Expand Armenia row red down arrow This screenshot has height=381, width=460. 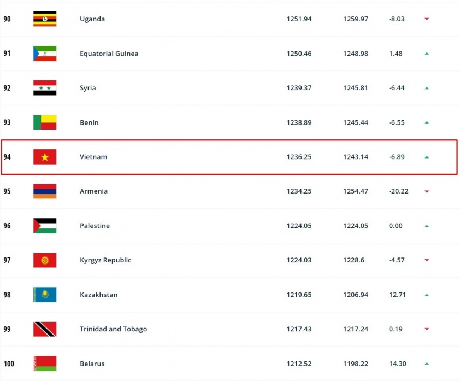[427, 191]
